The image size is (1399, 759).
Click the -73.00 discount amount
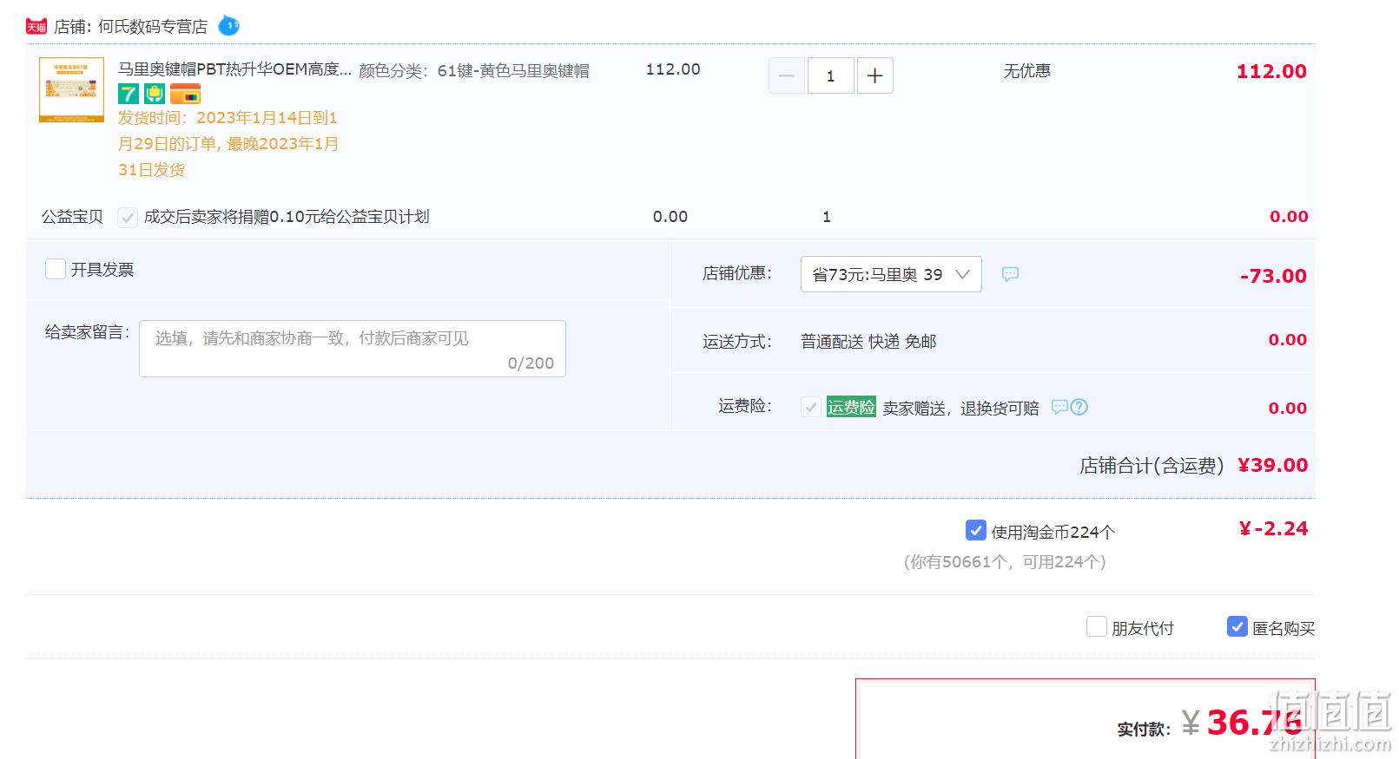tap(1273, 276)
